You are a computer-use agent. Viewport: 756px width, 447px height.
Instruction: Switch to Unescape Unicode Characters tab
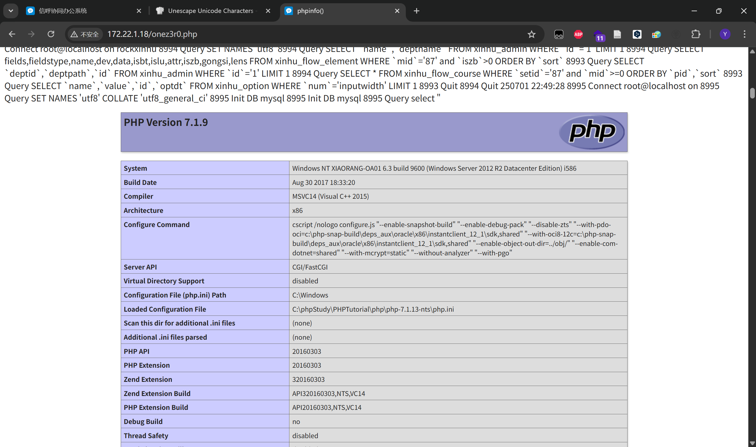point(210,11)
